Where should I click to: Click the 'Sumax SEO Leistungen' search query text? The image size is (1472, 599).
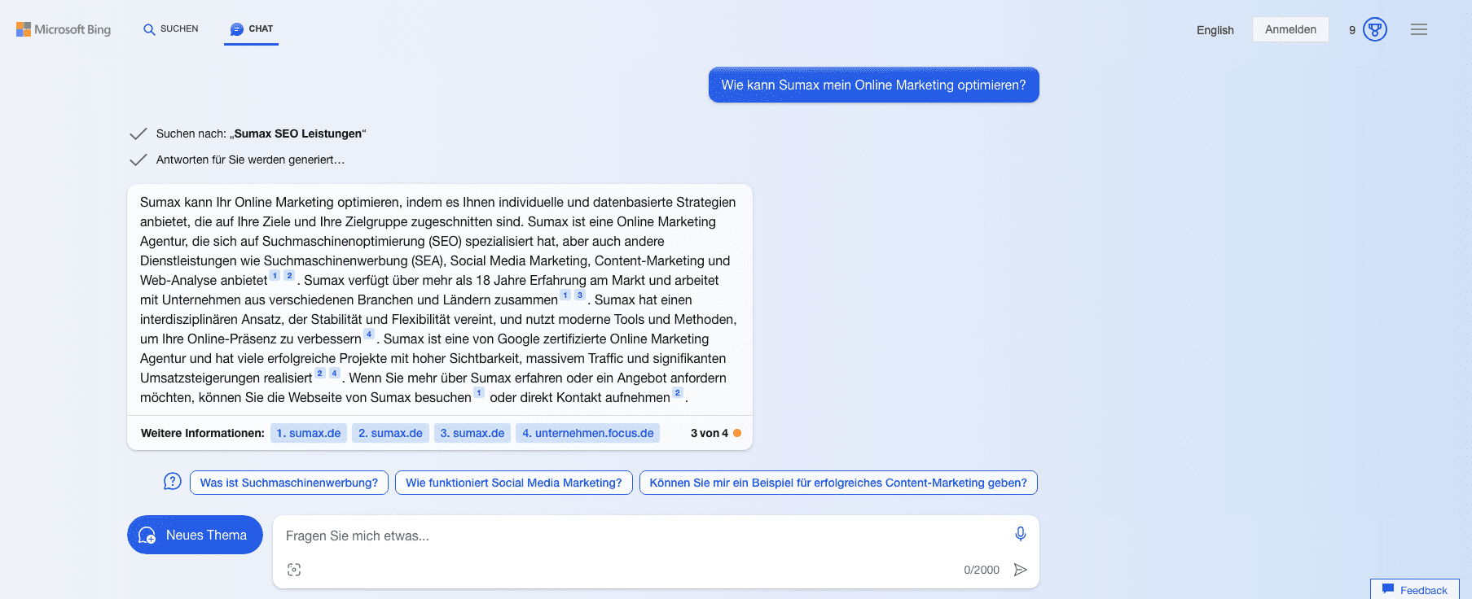pyautogui.click(x=298, y=133)
